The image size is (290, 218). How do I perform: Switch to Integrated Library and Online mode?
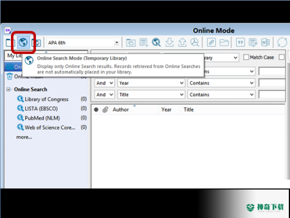[37, 42]
